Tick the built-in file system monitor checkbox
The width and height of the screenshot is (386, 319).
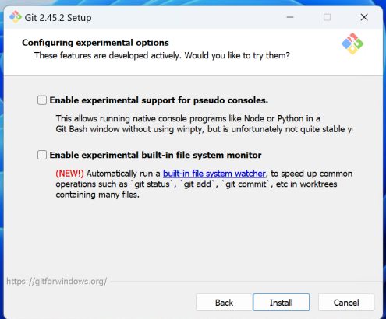coord(42,155)
